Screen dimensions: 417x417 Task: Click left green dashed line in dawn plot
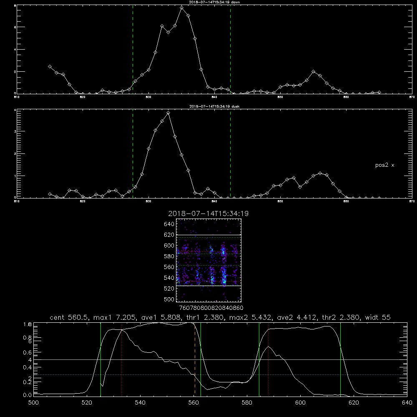coord(133,49)
